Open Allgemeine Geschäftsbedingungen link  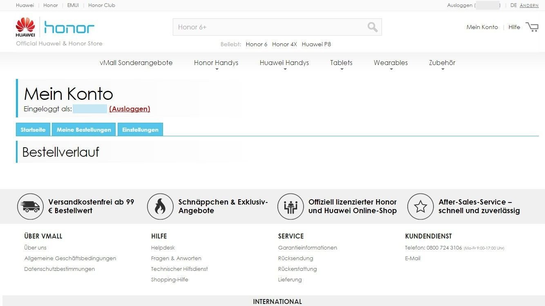tap(70, 258)
